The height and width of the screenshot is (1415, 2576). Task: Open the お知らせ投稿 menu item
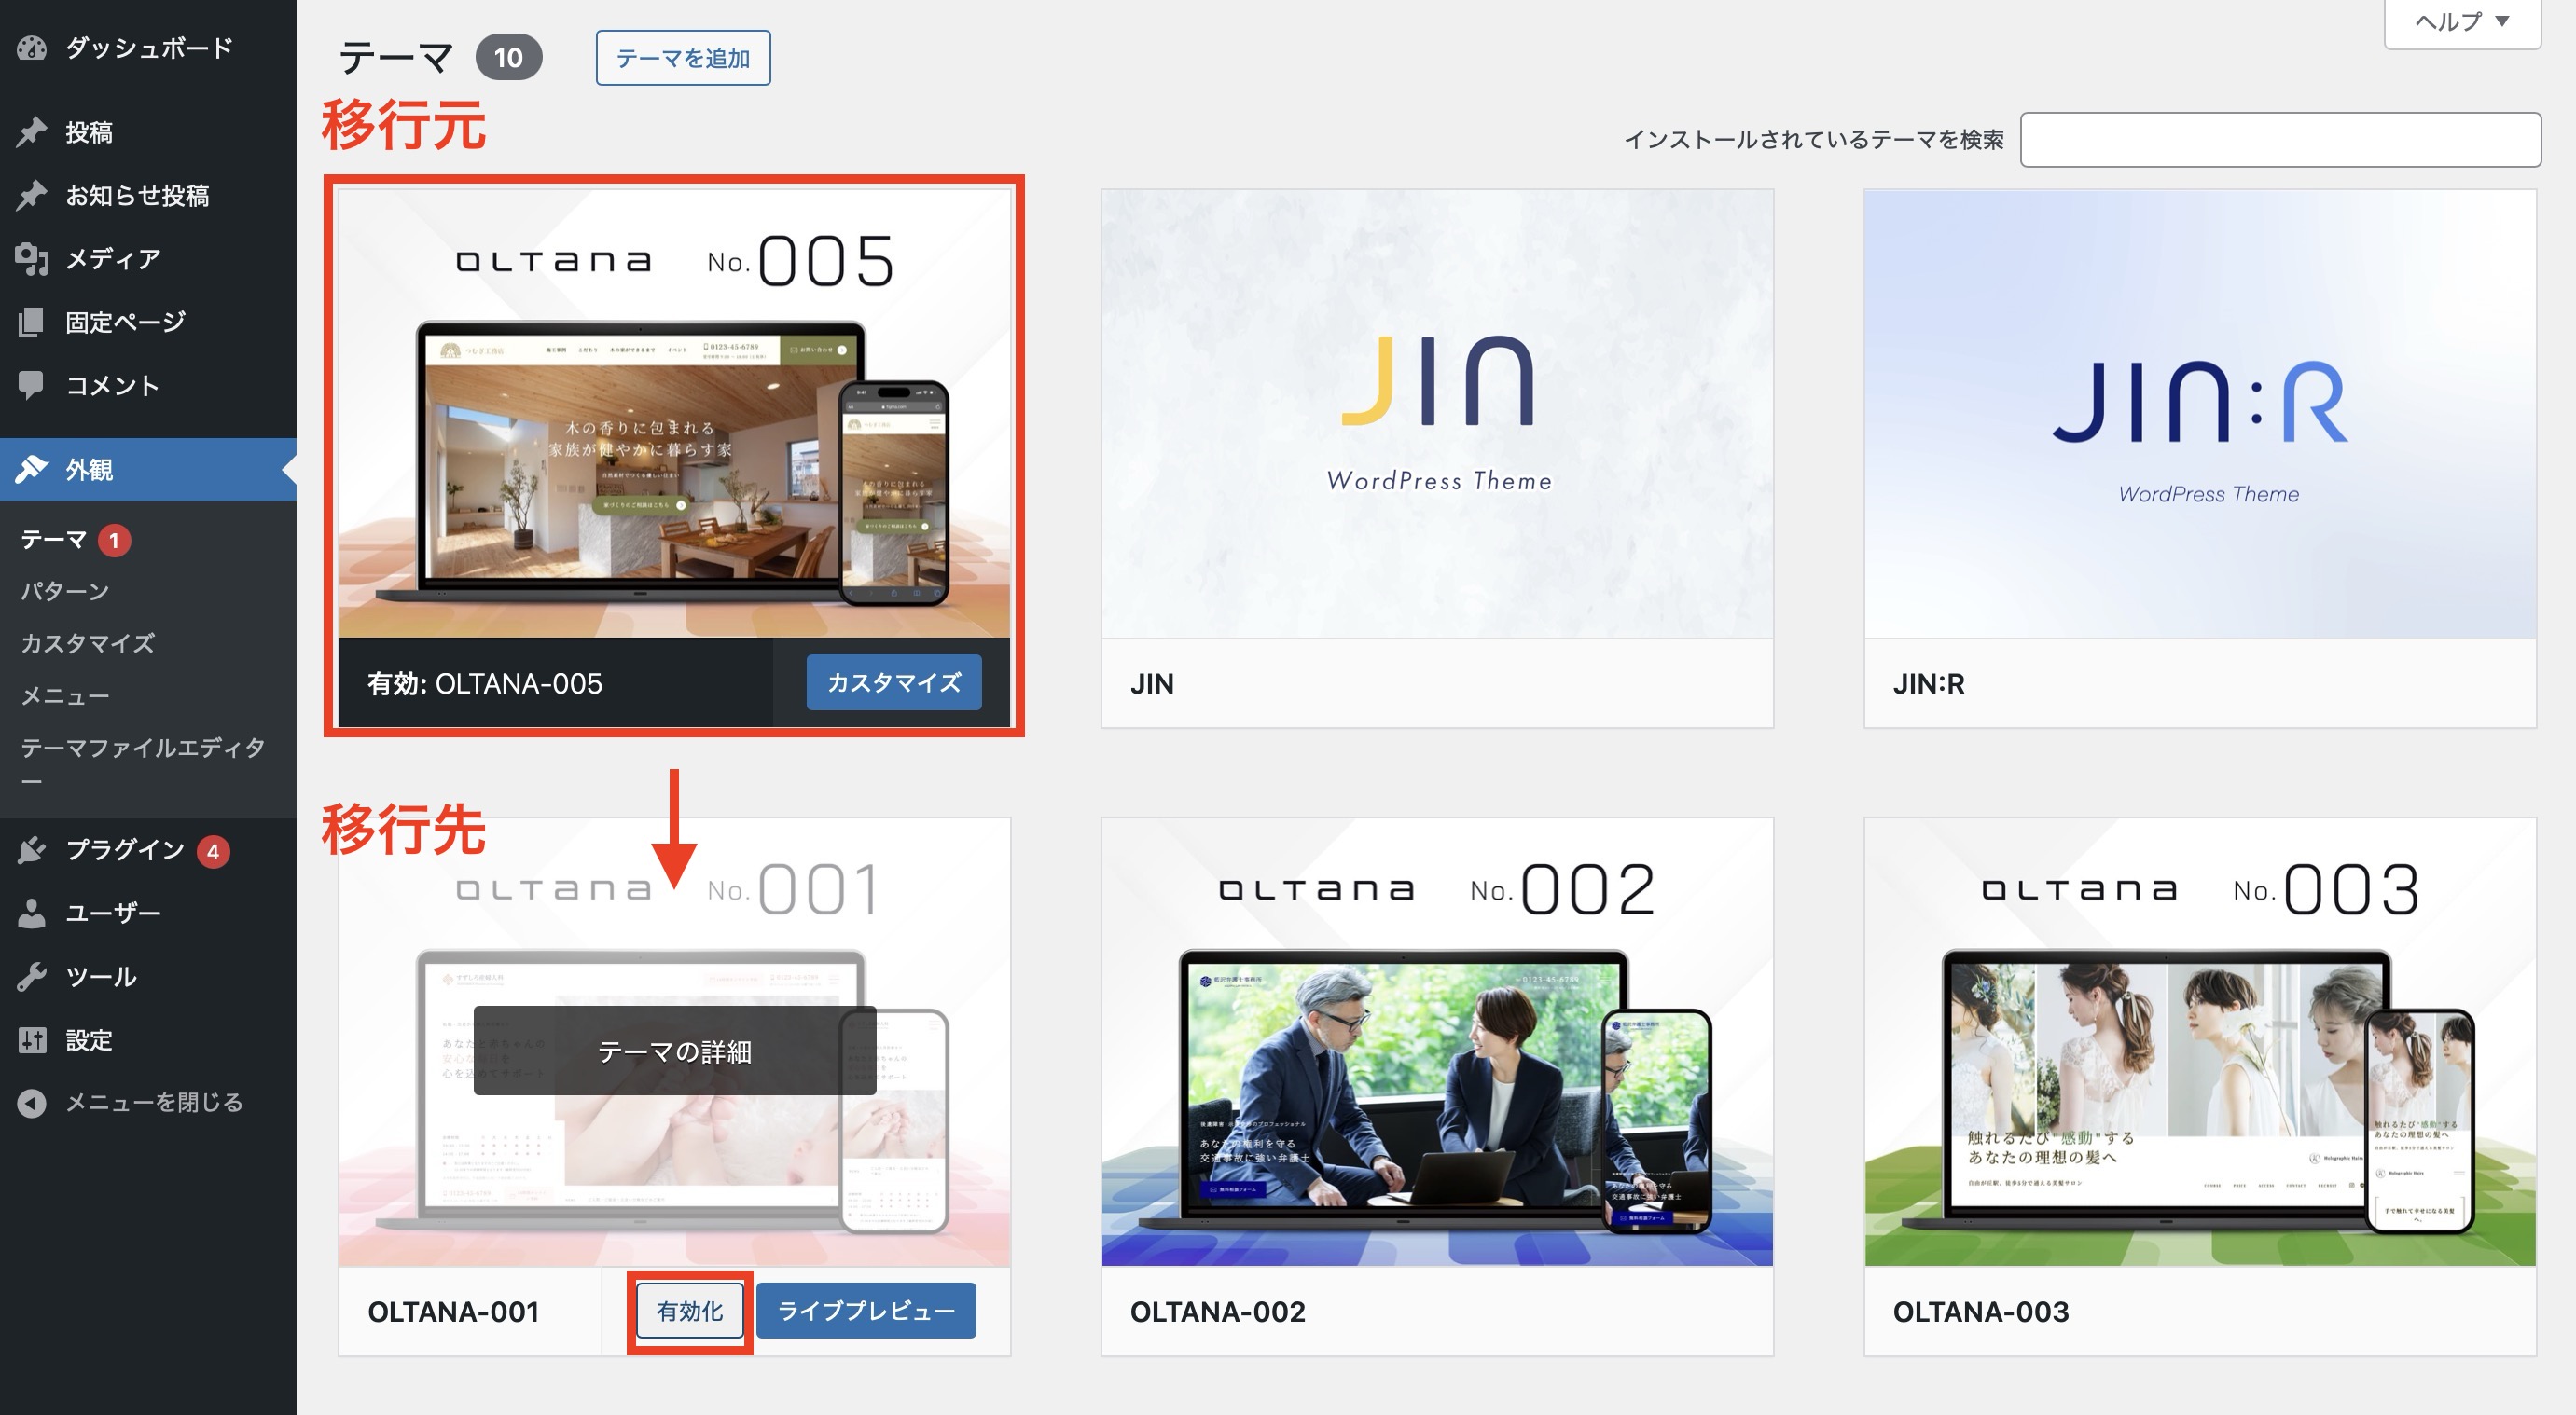coord(148,195)
